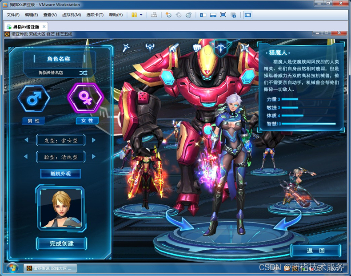Switch to next face type arrow
Viewport: 351px width, 276px height.
(x=94, y=157)
